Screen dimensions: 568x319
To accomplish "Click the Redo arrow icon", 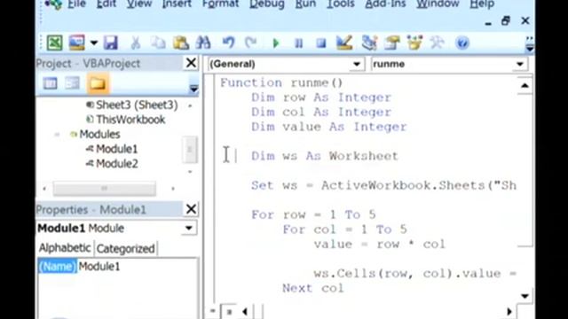I will point(250,43).
